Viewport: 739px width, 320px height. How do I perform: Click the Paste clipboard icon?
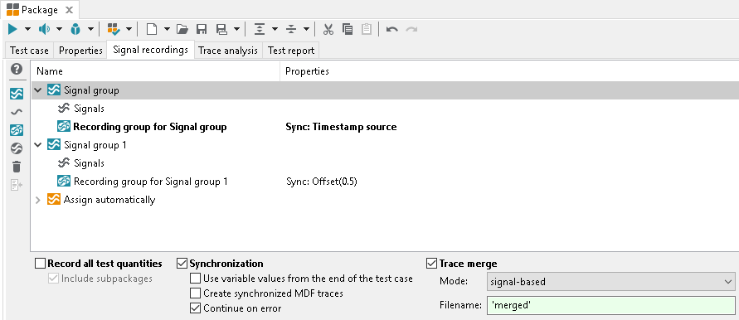367,30
